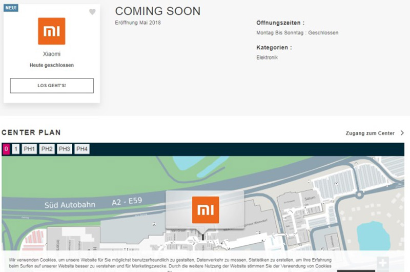Click the Kategorien heading
Image resolution: width=410 pixels, height=272 pixels.
pyautogui.click(x=274, y=47)
